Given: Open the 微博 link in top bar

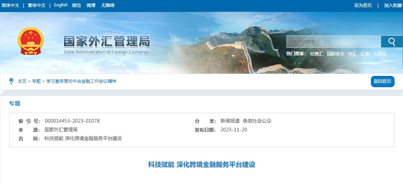Looking at the screenshot, I should (x=91, y=5).
